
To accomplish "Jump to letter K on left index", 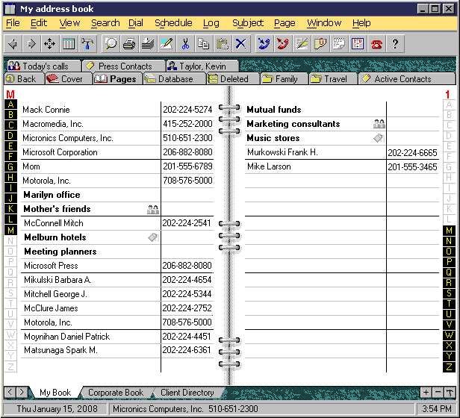I will pyautogui.click(x=11, y=209).
